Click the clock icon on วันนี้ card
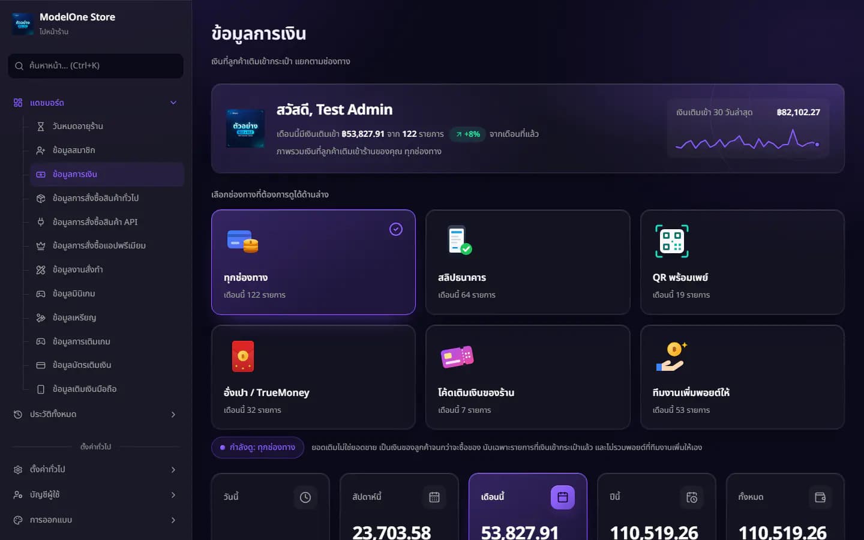Viewport: 864px width, 540px height. pyautogui.click(x=305, y=497)
